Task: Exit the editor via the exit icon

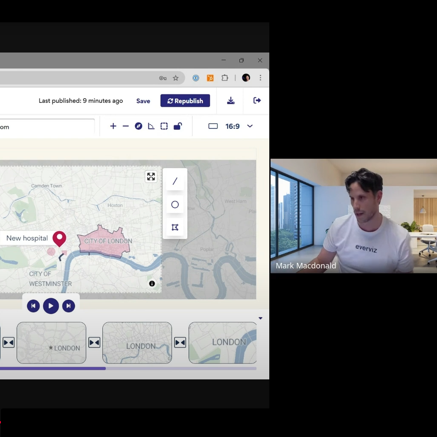Action: (x=257, y=100)
